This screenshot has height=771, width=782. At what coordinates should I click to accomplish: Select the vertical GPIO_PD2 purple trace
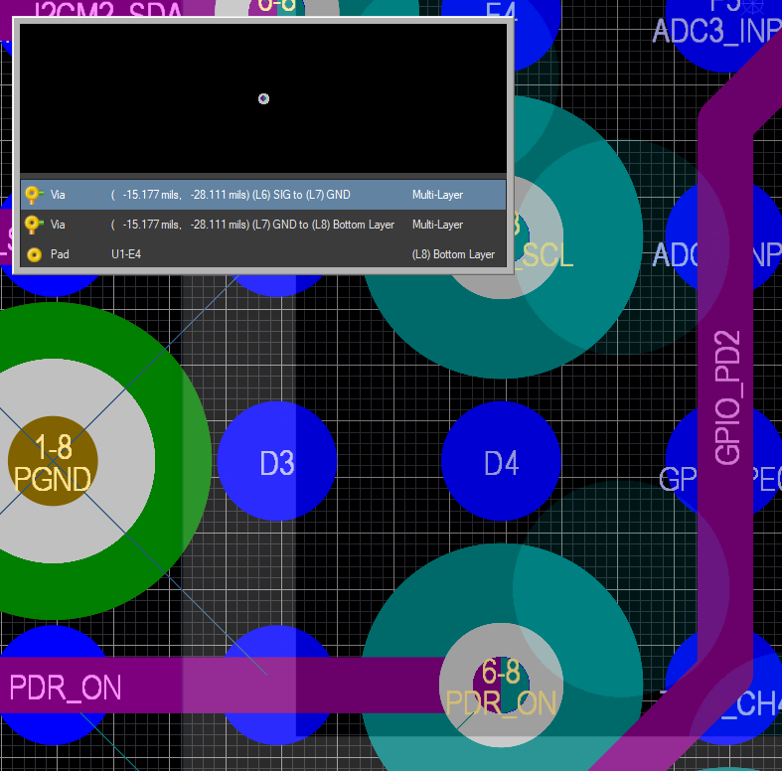pyautogui.click(x=725, y=397)
